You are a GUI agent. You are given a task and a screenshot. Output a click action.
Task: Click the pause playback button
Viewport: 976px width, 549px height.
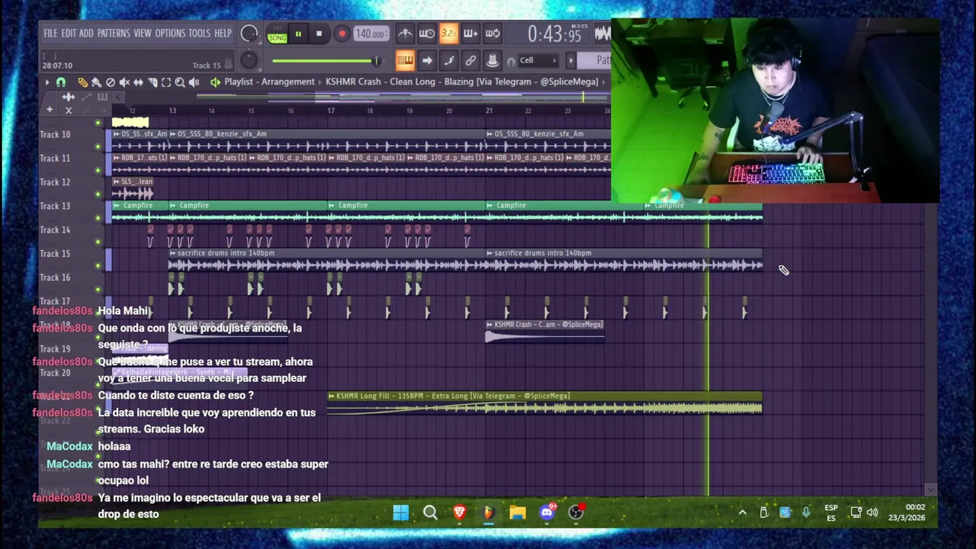(x=298, y=34)
